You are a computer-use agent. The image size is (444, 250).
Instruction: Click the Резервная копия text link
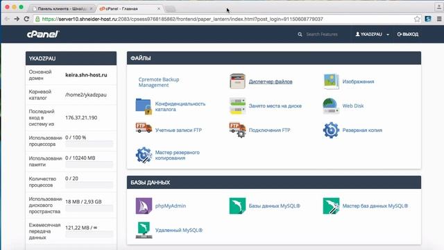(362, 130)
